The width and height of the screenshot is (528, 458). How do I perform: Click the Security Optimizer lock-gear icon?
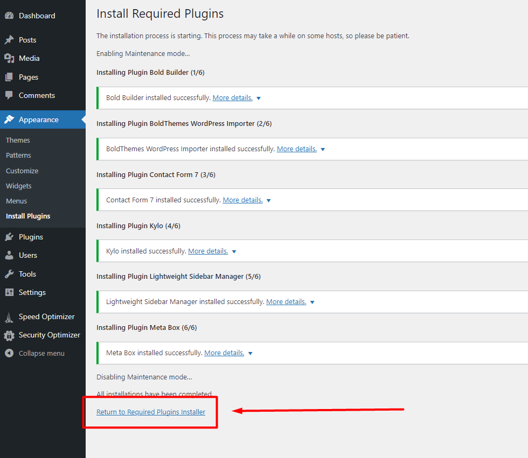(10, 335)
